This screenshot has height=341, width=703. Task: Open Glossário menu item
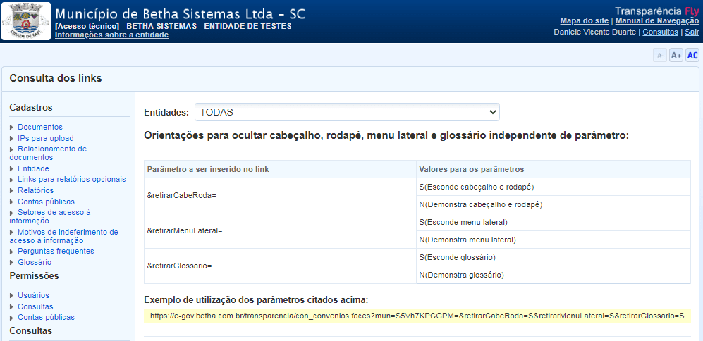point(35,263)
